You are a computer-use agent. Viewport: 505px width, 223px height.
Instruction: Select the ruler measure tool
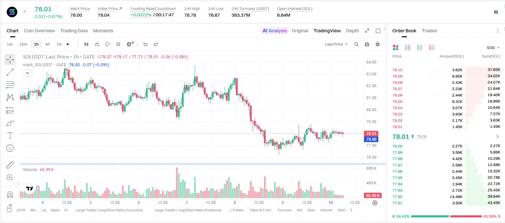pos(10,165)
